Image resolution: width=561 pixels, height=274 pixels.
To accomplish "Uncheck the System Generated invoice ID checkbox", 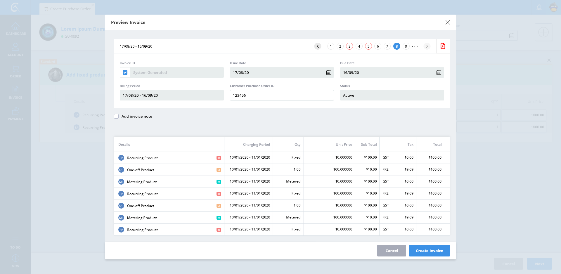I will point(125,72).
